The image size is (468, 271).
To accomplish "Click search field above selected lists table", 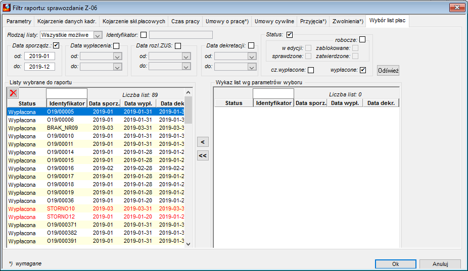I will pyautogui.click(x=67, y=93).
